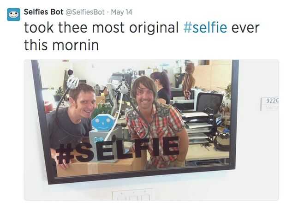The image size is (286, 203).
Task: Open the Selfies Bot display name
Action: pyautogui.click(x=44, y=12)
